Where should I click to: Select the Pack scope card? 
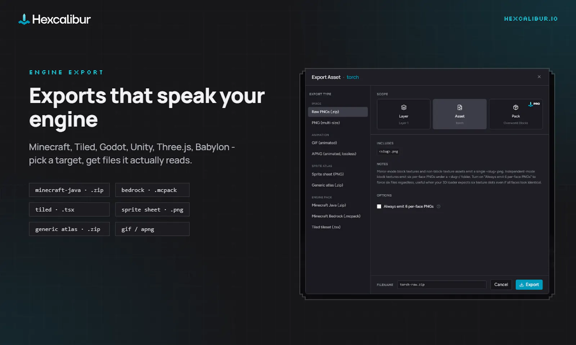(x=516, y=114)
